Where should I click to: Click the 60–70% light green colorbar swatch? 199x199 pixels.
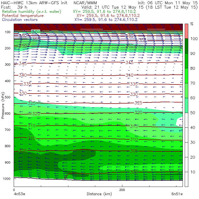coord(186,90)
